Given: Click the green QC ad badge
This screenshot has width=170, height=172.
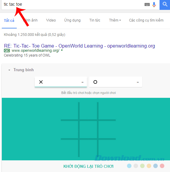Looking at the screenshot, I should coord(7,51).
